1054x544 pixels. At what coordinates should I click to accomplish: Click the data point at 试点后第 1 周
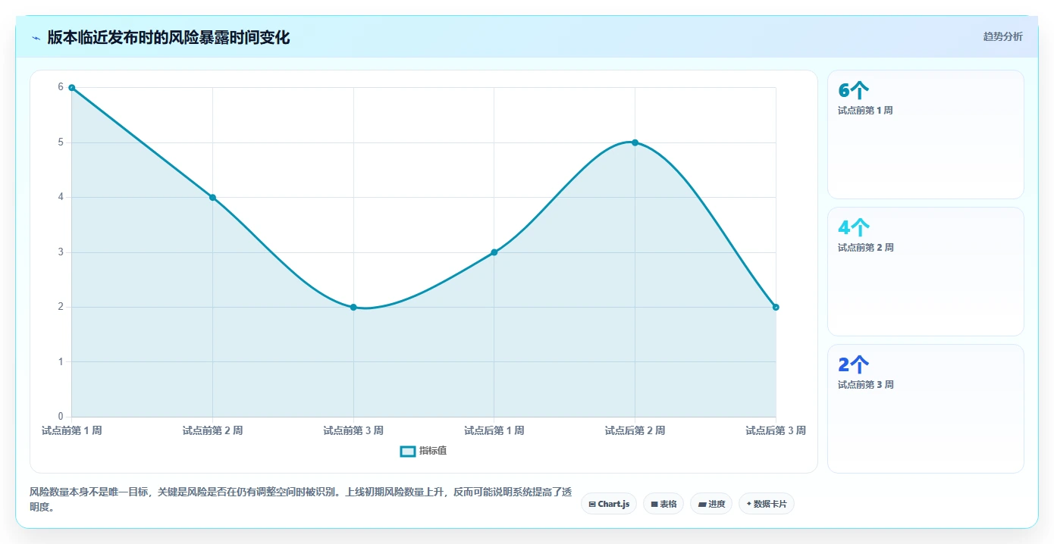pyautogui.click(x=494, y=252)
